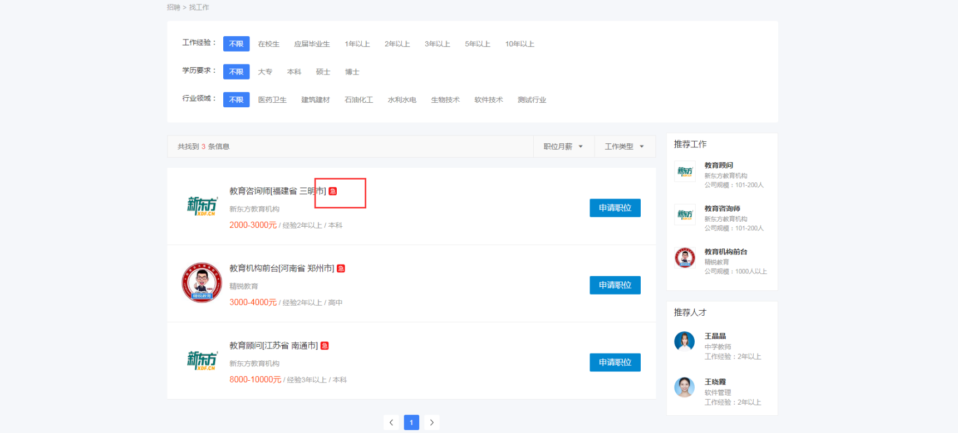This screenshot has height=433, width=958.
Task: Open 王晶晶's avatar in recommended talent
Action: [x=684, y=341]
